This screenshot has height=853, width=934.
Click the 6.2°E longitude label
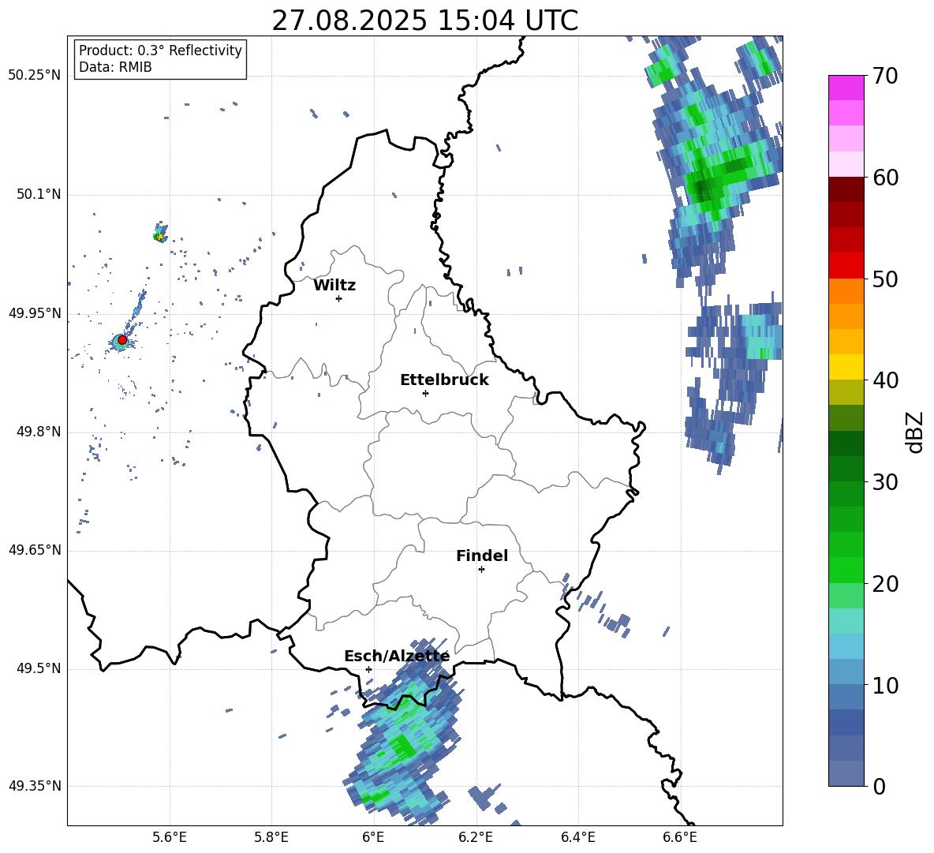click(x=476, y=837)
